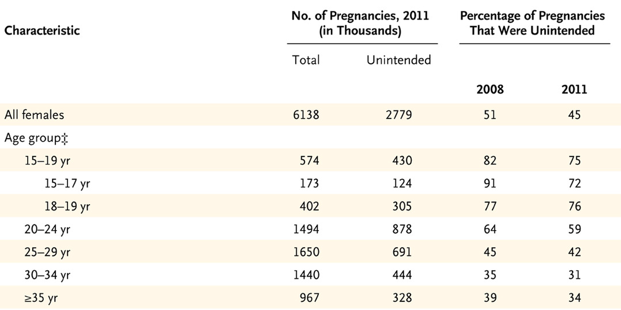Click the "15–17 yr" sub-row label

[x=67, y=183]
